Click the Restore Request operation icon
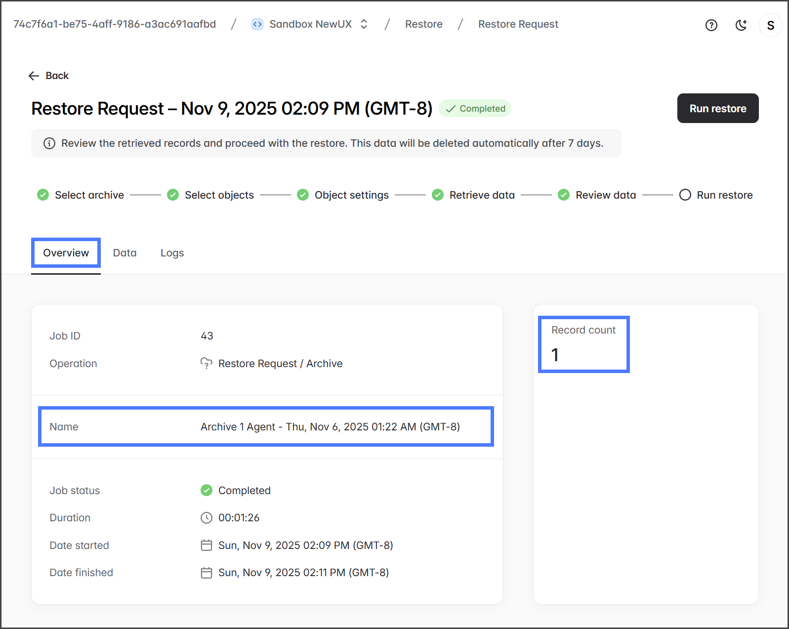The height and width of the screenshot is (629, 789). [x=206, y=363]
